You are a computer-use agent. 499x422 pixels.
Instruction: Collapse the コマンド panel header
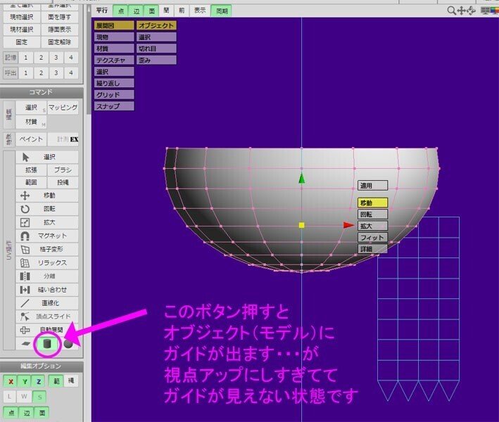tap(42, 93)
